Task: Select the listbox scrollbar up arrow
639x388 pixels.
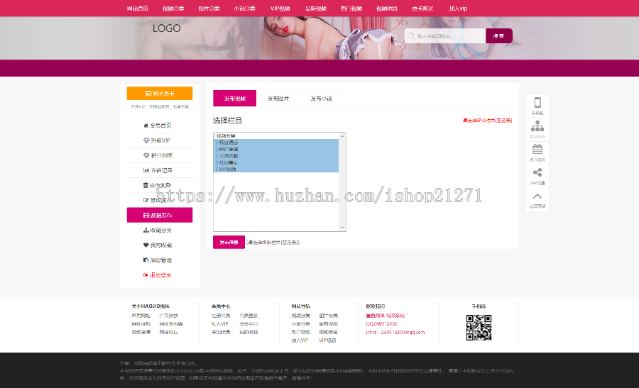Action: coord(342,136)
